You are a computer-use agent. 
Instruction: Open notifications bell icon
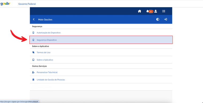pyautogui.click(x=147, y=11)
